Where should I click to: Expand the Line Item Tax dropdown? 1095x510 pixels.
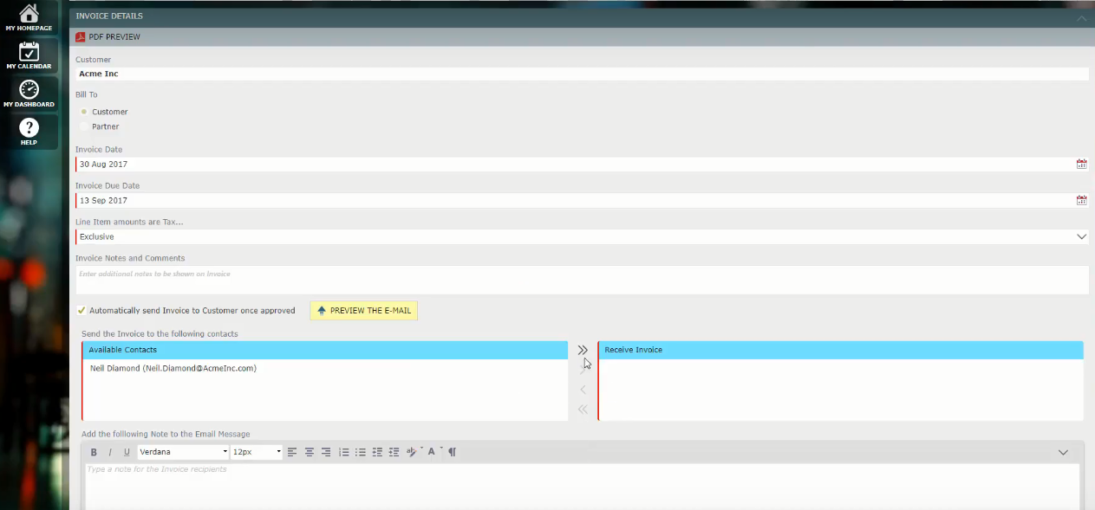point(1081,236)
